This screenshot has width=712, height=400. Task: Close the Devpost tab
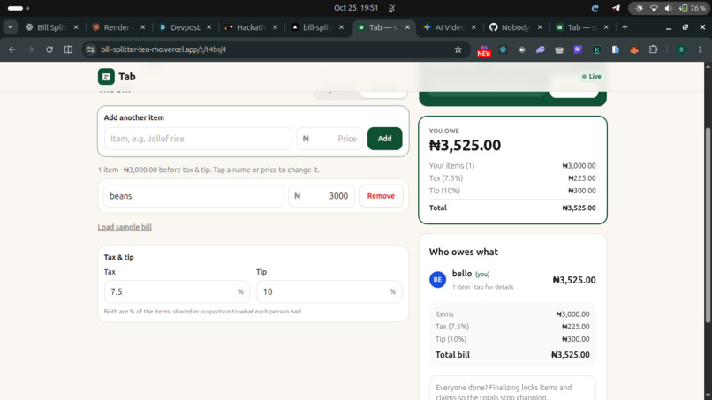[208, 27]
